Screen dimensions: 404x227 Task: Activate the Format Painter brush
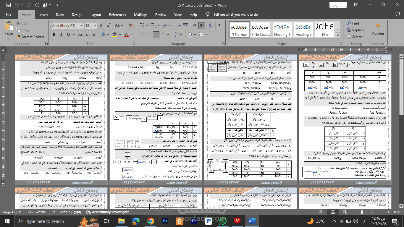coord(30,37)
